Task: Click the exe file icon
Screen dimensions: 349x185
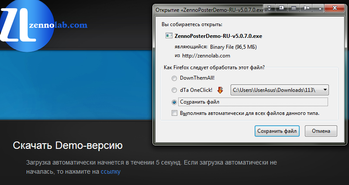Action: 169,36
